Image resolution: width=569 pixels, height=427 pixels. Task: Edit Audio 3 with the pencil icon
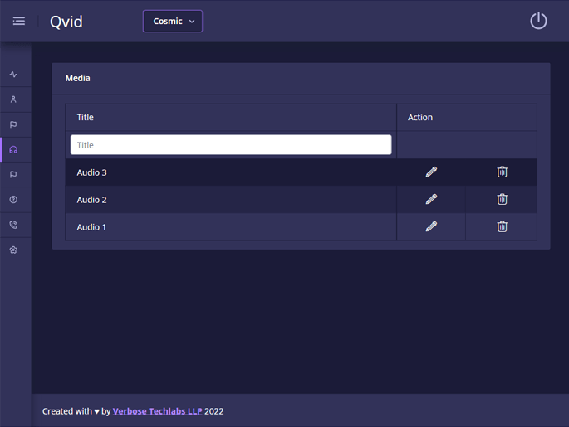(431, 172)
